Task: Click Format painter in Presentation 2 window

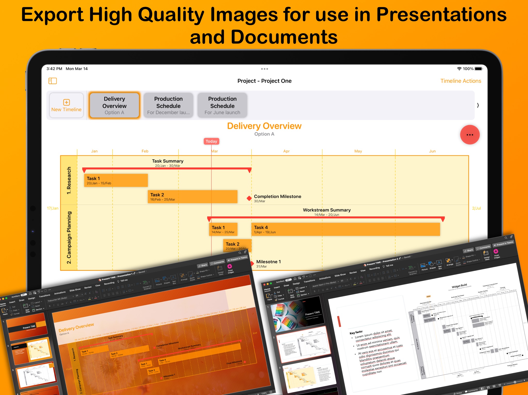Action: point(279,299)
